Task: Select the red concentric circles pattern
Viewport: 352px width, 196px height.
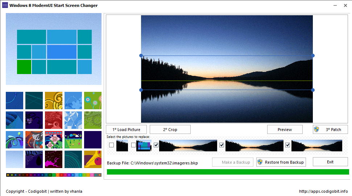Action: click(54, 120)
